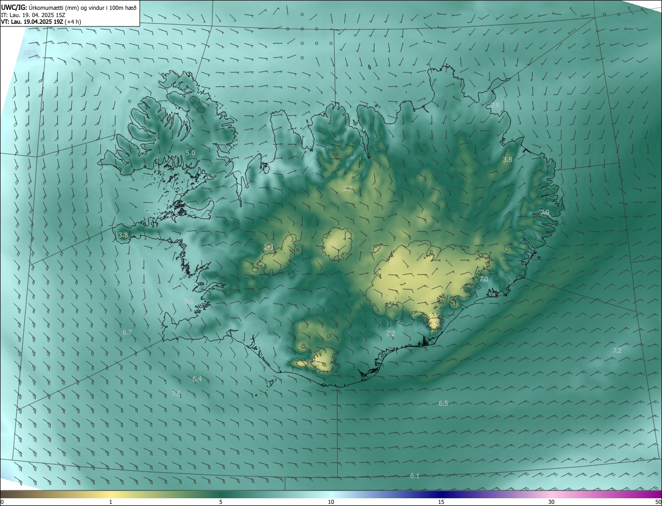
Task: Click the '5.0' value over the Westfjords
Action: click(190, 153)
